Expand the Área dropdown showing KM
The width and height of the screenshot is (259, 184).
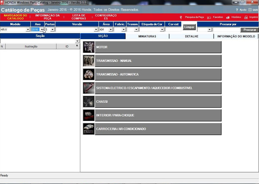[x=110, y=29]
